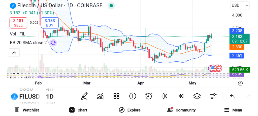Open the 1D timeframe selector

coord(50,97)
